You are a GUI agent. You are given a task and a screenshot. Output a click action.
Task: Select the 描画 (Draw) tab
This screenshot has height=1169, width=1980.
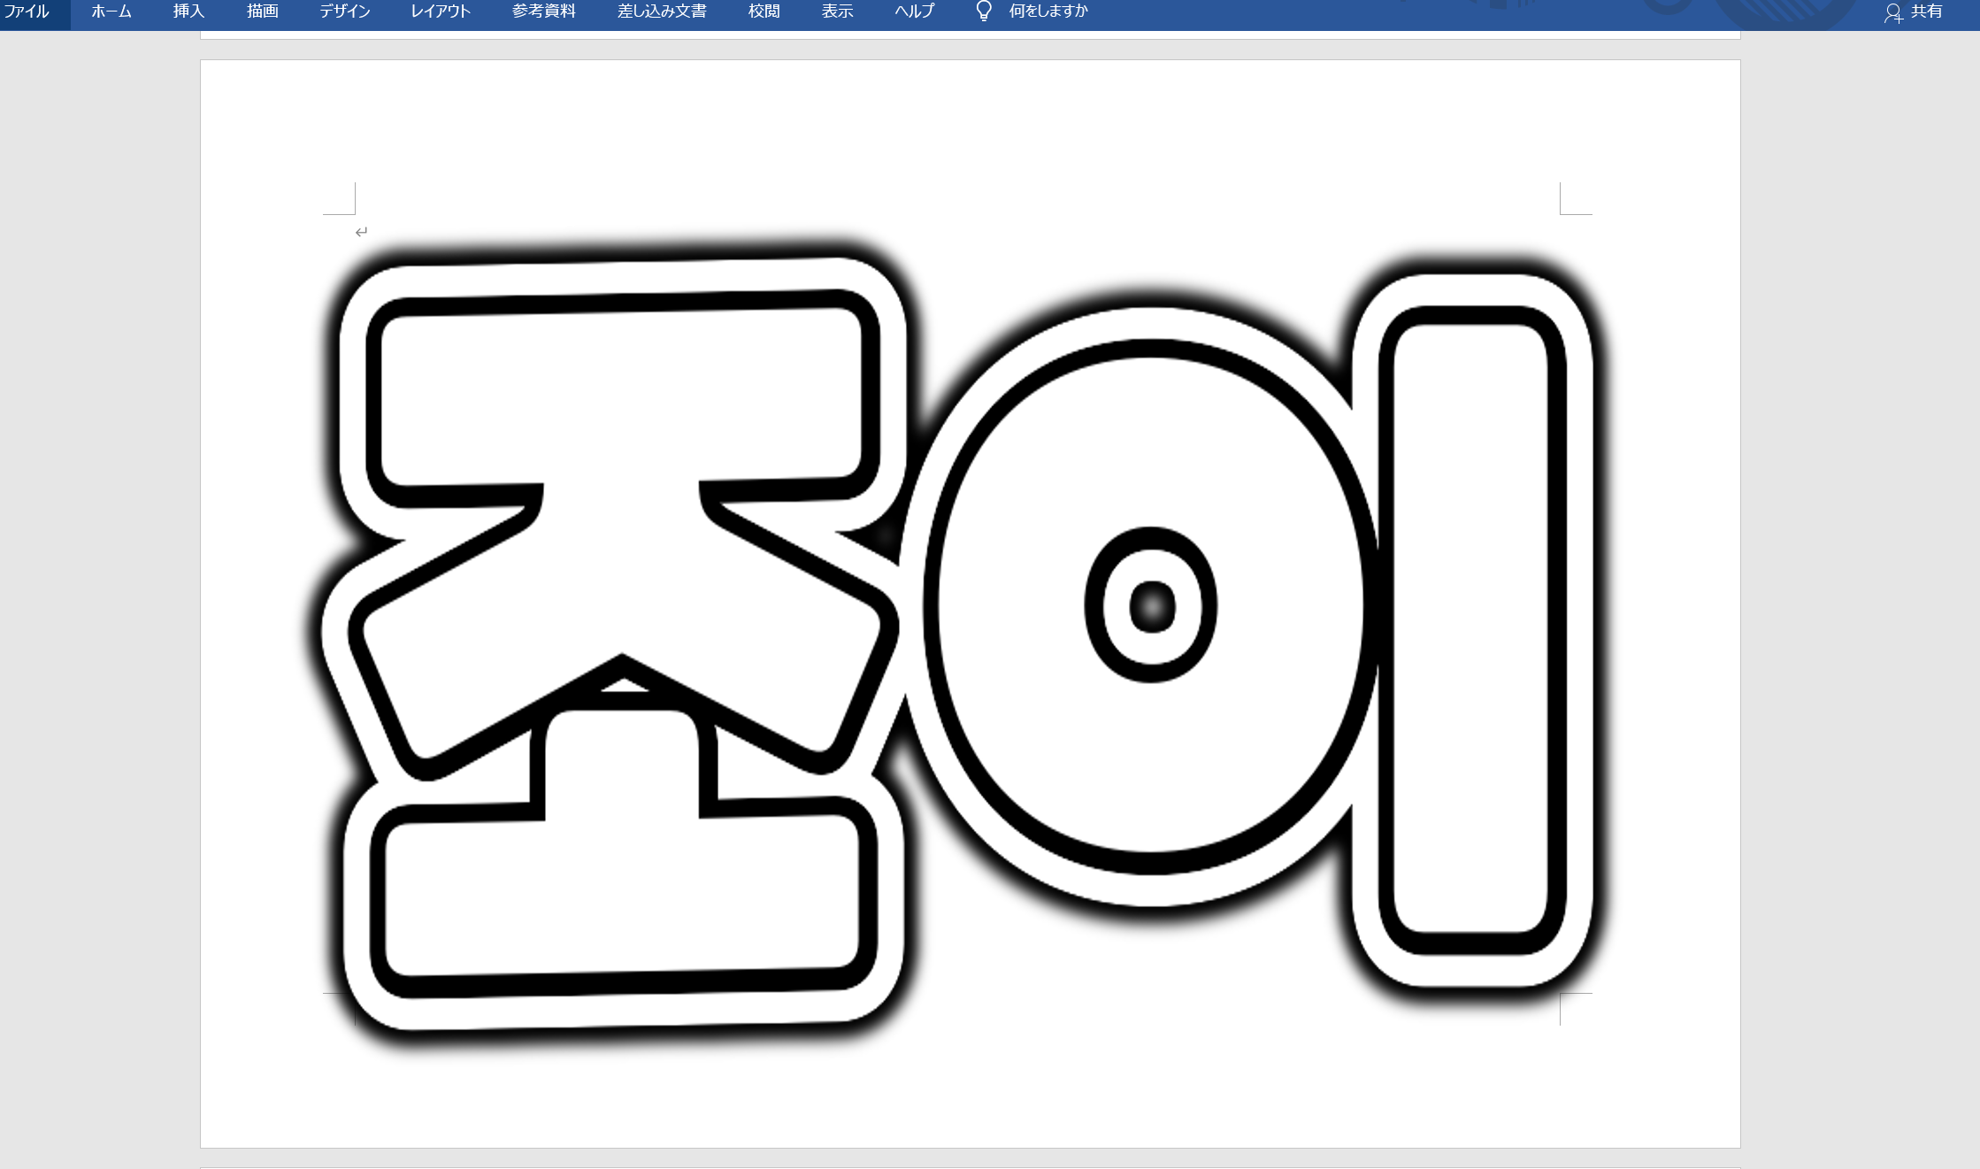tap(262, 12)
